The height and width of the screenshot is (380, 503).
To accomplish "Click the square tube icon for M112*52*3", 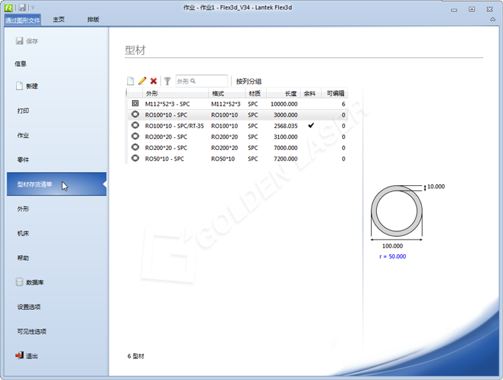I will (135, 104).
